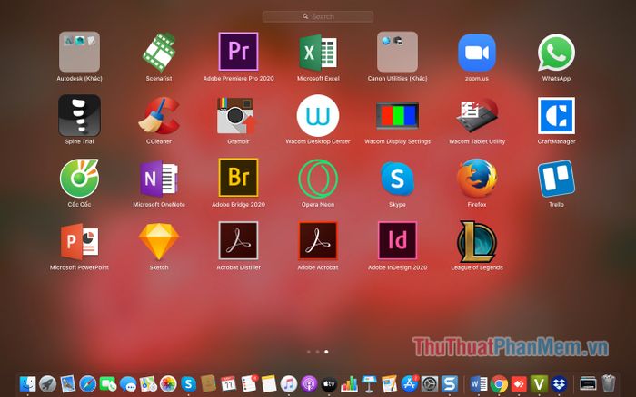This screenshot has height=397, width=636.
Task: Go to the second Launchpad page dot
Action: tap(318, 352)
